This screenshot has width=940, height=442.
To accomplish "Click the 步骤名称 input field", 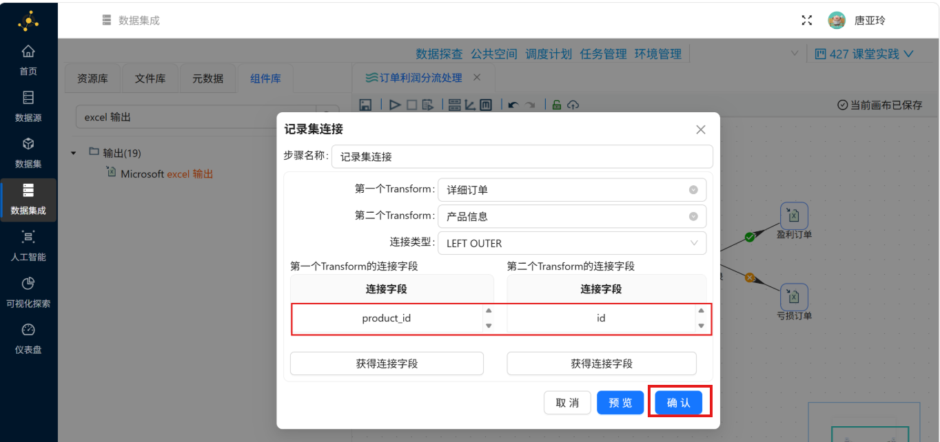I will point(522,156).
